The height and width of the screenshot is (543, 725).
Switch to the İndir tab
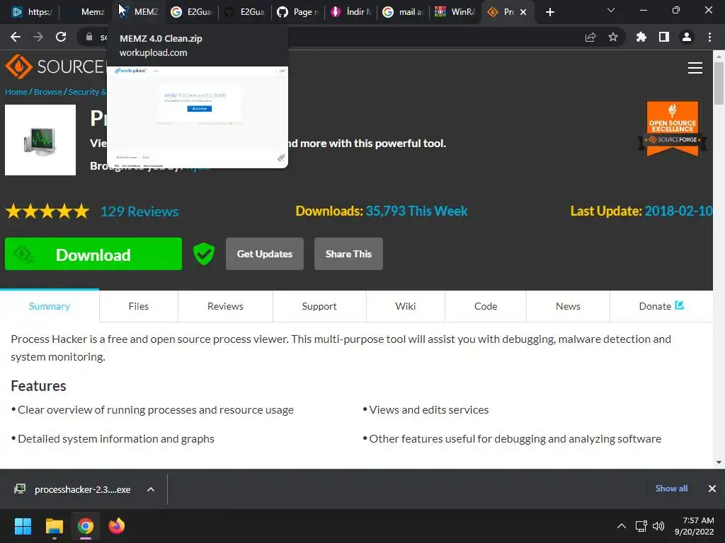pyautogui.click(x=350, y=12)
